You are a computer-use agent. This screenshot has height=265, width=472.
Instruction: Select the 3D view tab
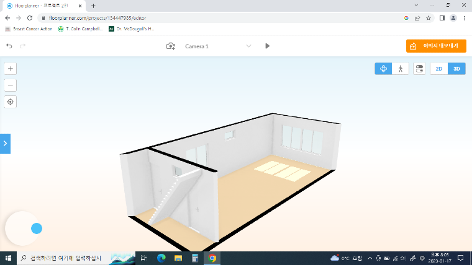(x=456, y=69)
